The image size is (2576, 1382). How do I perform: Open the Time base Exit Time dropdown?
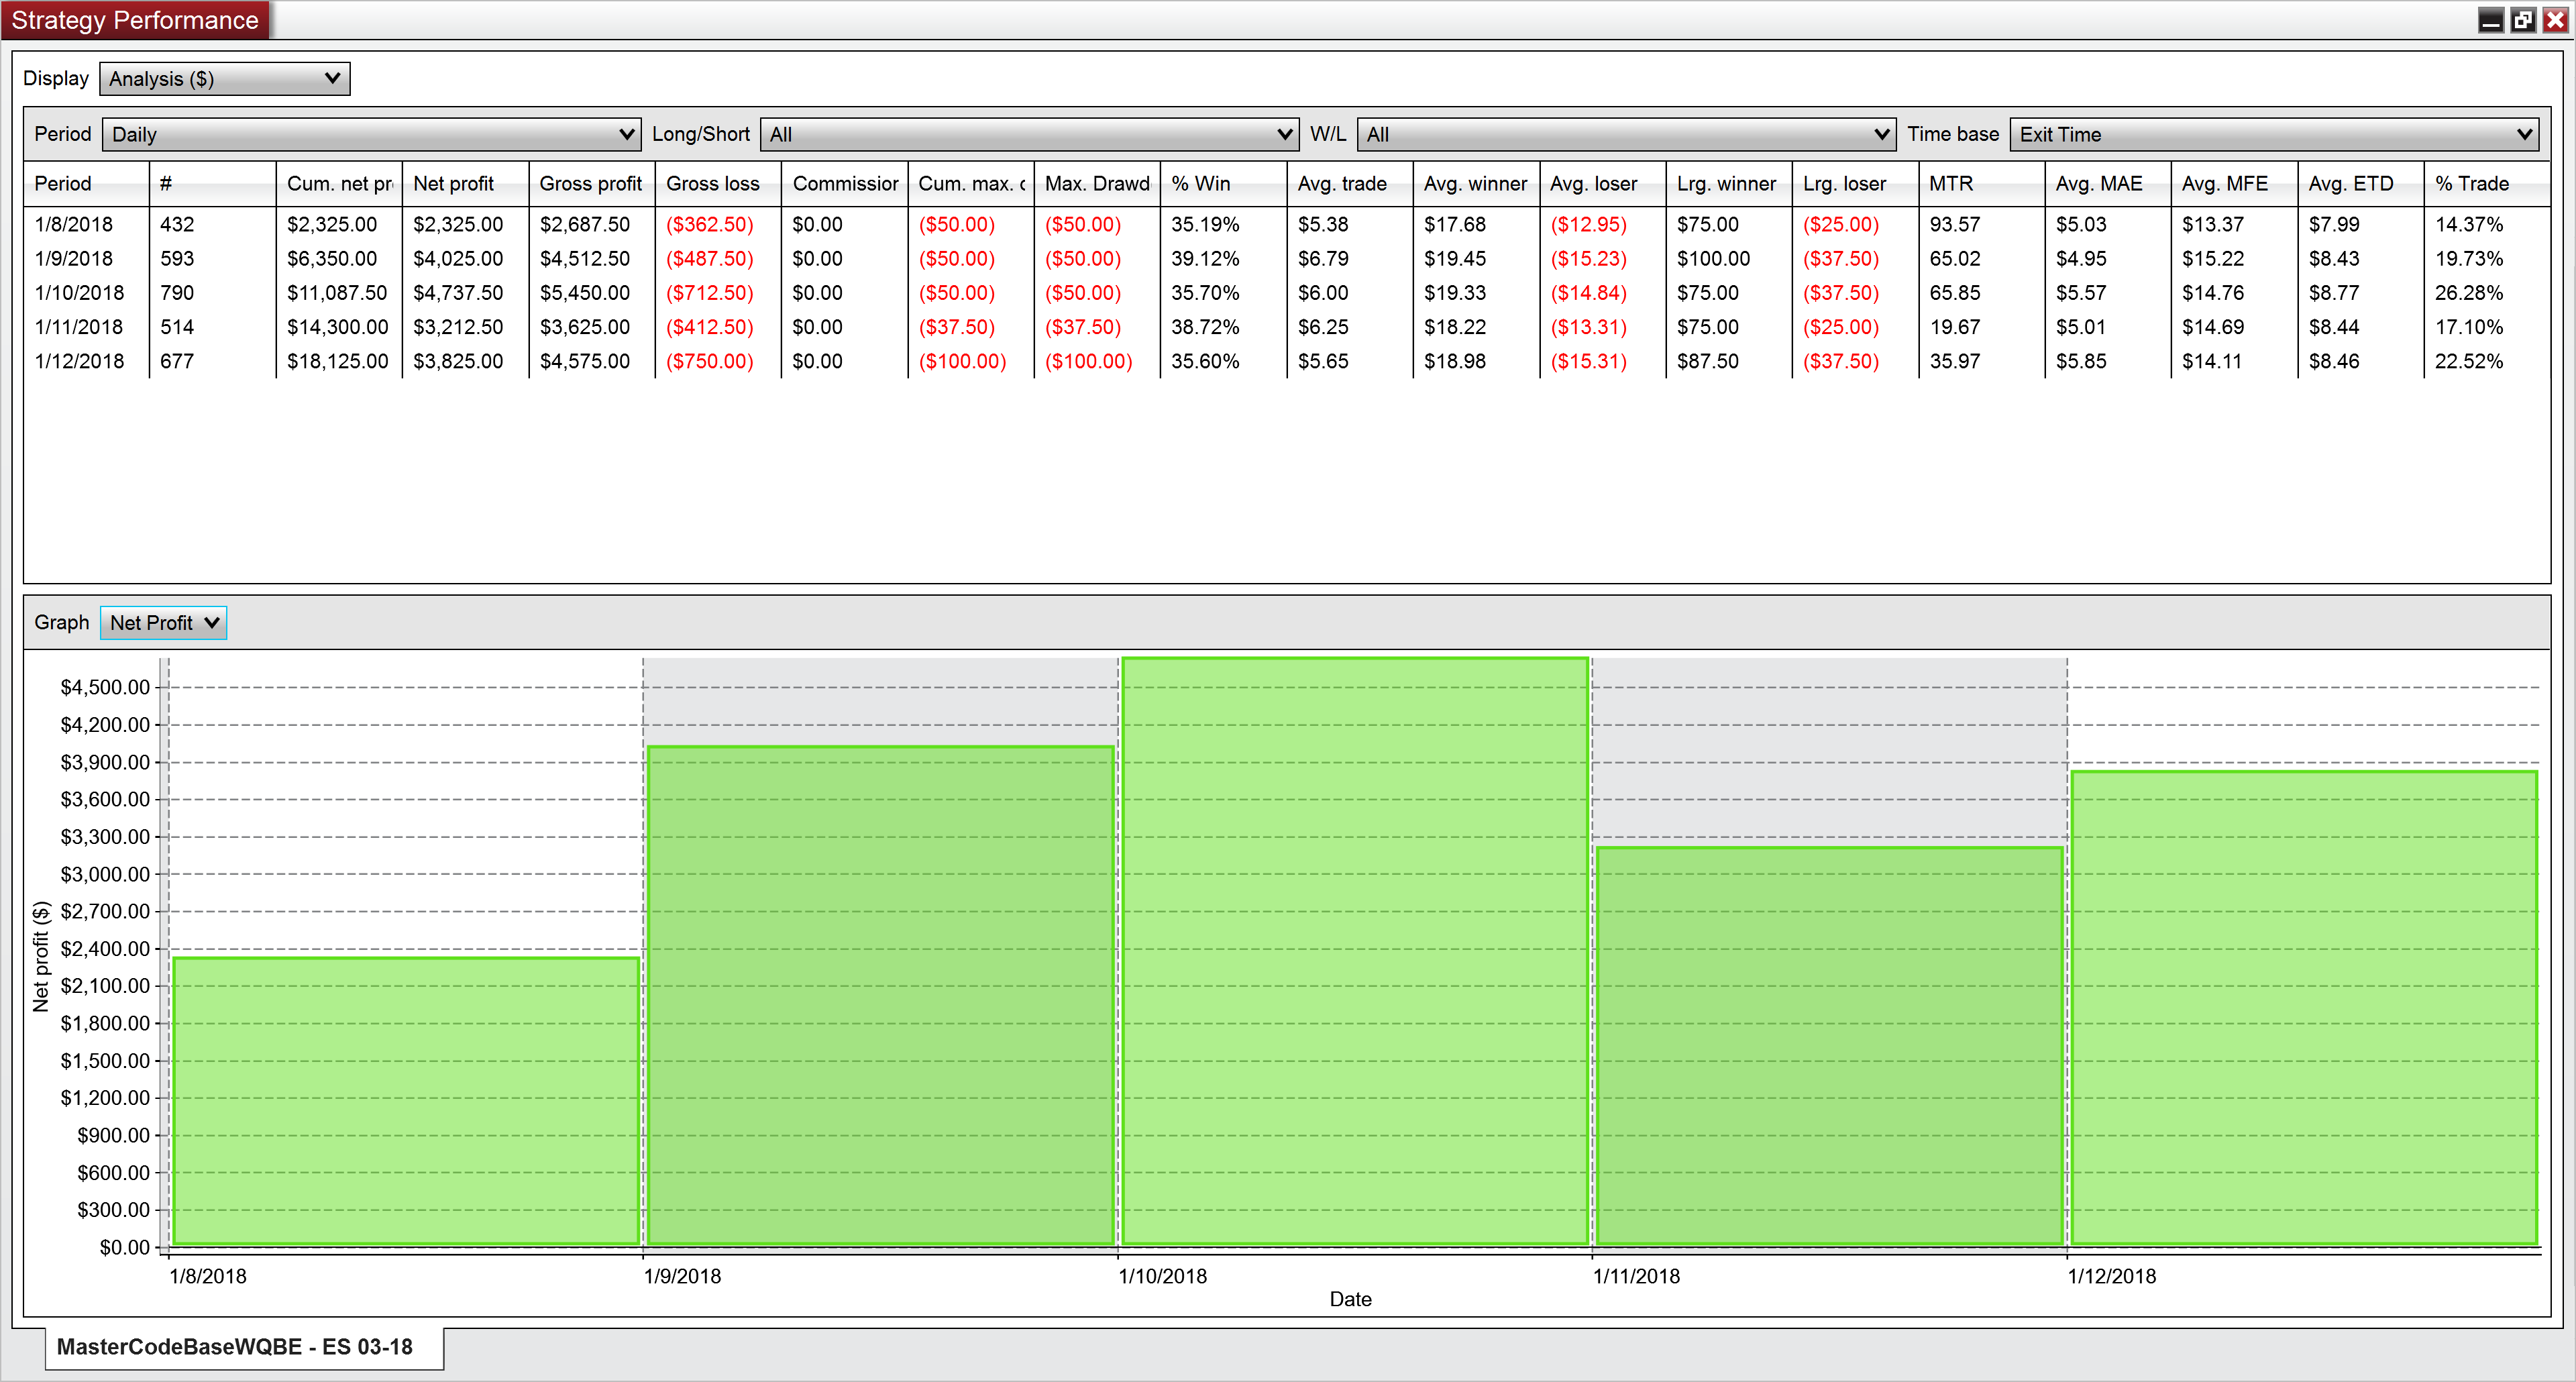pyautogui.click(x=2274, y=134)
